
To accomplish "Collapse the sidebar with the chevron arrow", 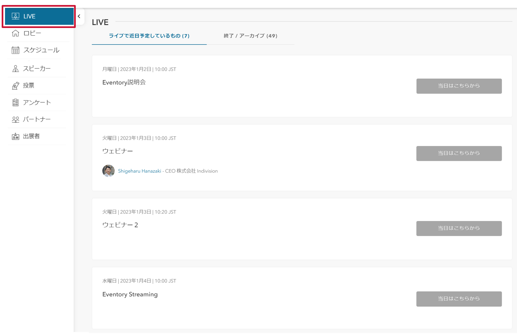I will [79, 16].
